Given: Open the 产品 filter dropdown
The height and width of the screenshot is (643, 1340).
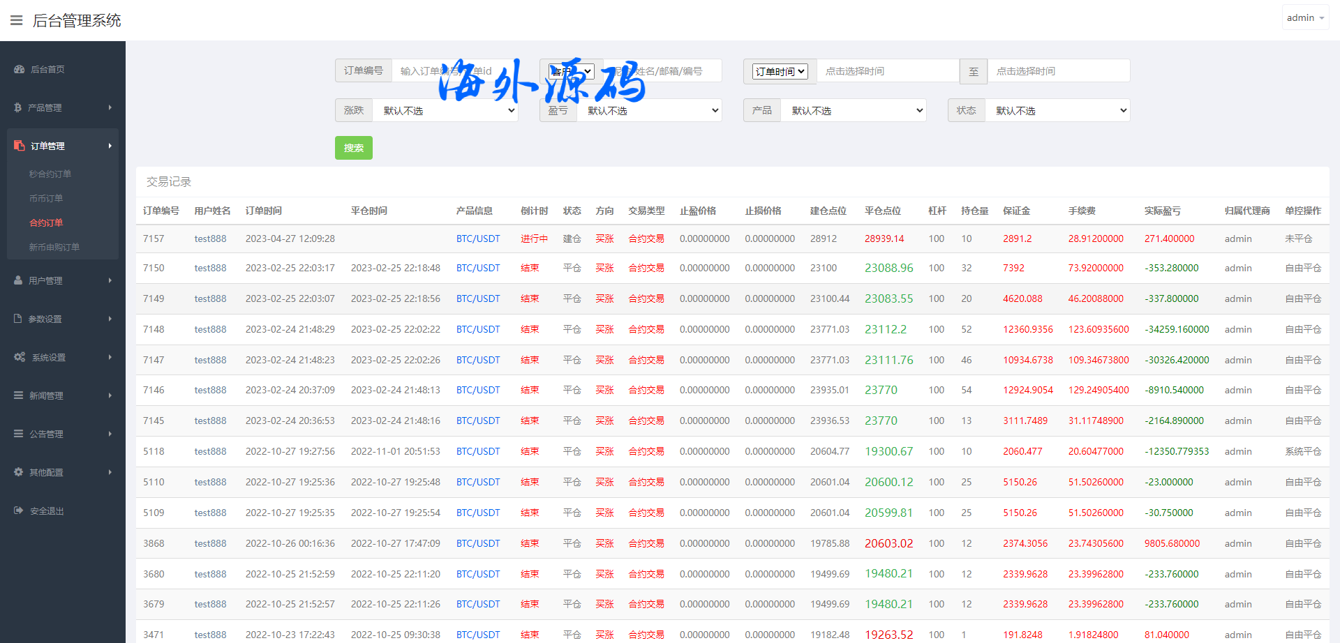Looking at the screenshot, I should (x=853, y=110).
